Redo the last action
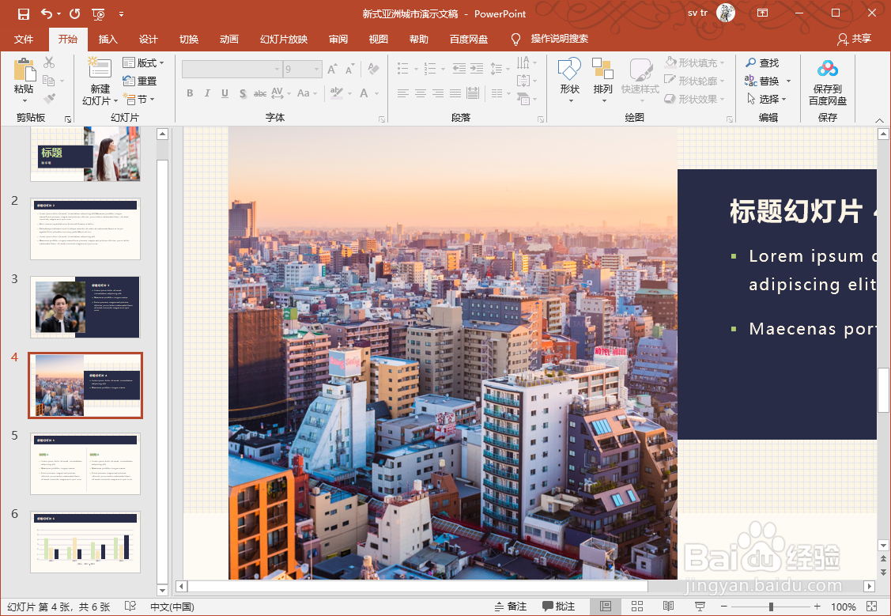The width and height of the screenshot is (891, 616). [74, 13]
